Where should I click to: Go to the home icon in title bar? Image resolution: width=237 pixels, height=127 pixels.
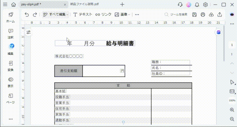(14, 4)
